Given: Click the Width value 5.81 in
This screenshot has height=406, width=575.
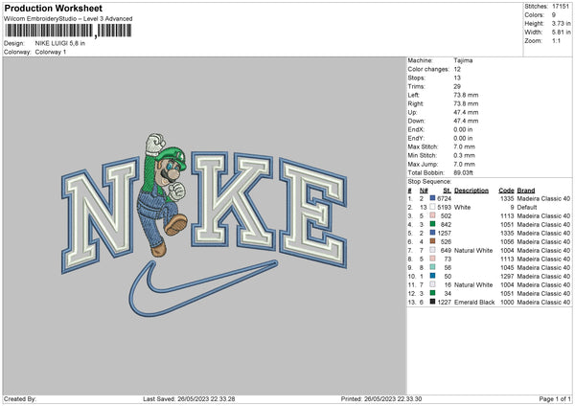Looking at the screenshot, I should [561, 33].
